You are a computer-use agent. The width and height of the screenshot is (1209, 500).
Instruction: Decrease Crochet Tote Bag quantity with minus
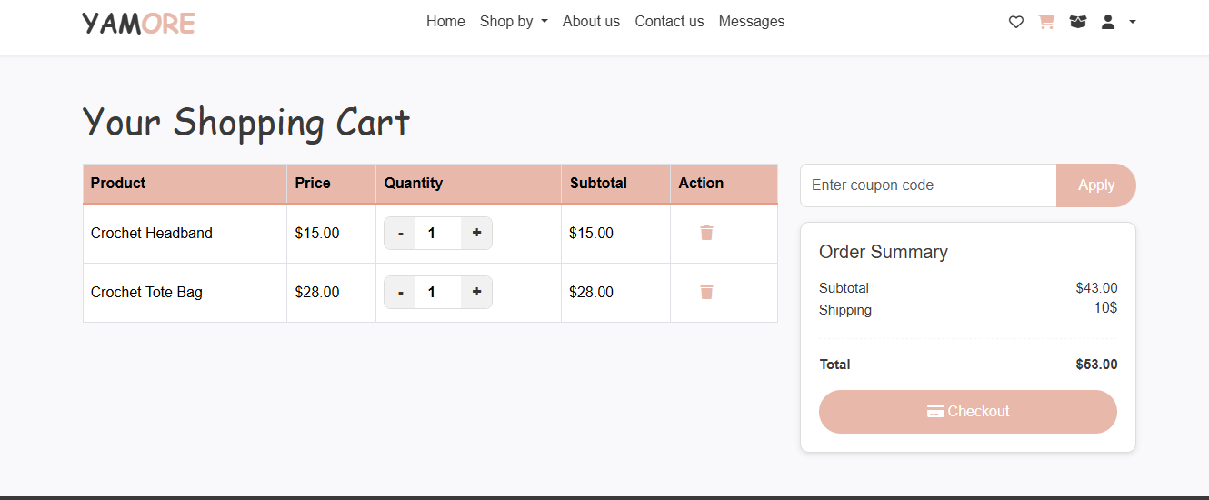tap(400, 292)
